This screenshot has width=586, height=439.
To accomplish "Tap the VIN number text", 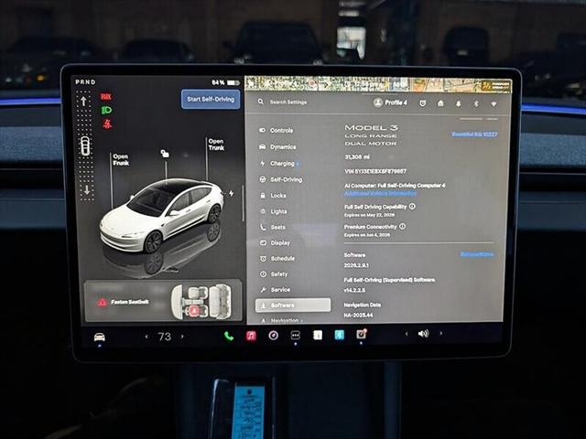I will click(375, 171).
